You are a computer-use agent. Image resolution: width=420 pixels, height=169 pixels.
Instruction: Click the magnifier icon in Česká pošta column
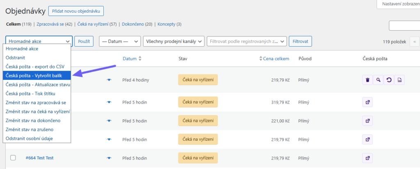click(x=378, y=80)
